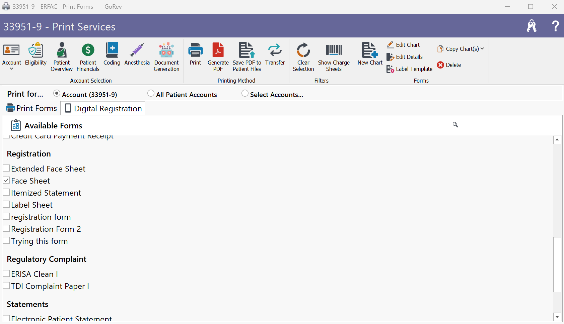Delete the selected chart
Image resolution: width=564 pixels, height=324 pixels.
[449, 65]
